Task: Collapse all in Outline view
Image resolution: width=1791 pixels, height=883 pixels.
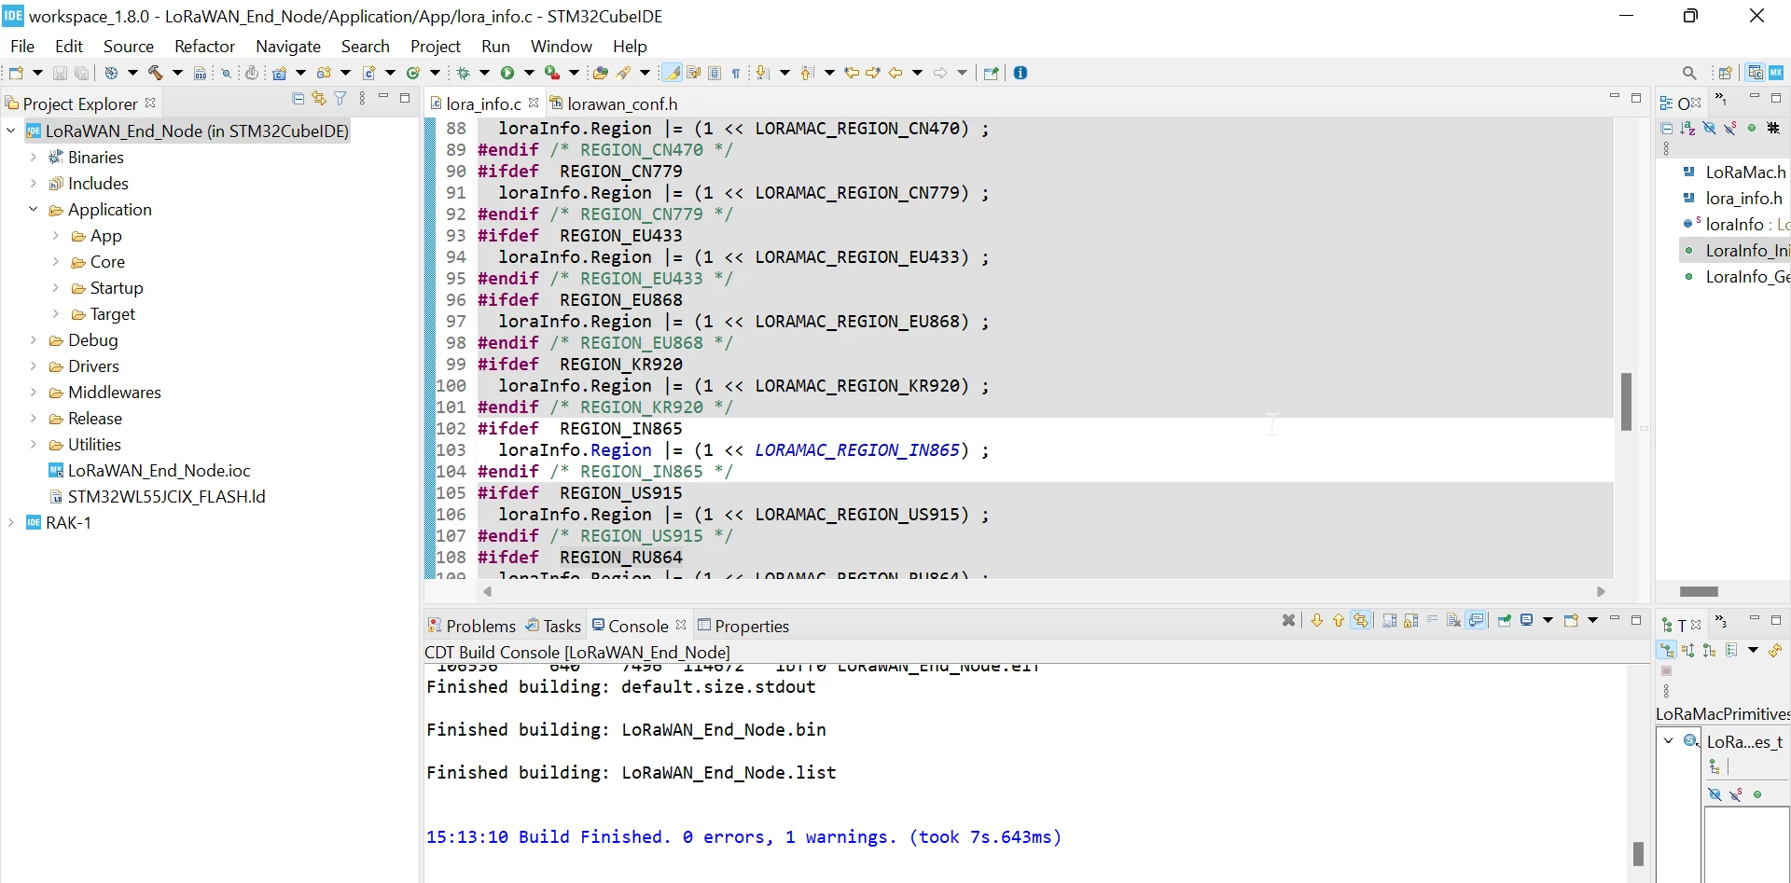Action: 1667,129
